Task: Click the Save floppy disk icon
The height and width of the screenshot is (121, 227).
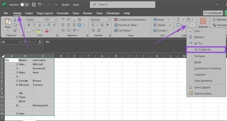Action: [34, 5]
